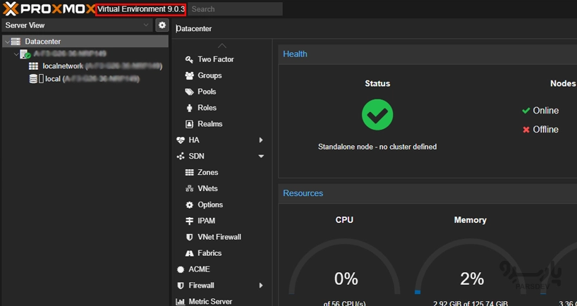The height and width of the screenshot is (306, 577).
Task: Click the Proxmox logo
Action: click(49, 9)
